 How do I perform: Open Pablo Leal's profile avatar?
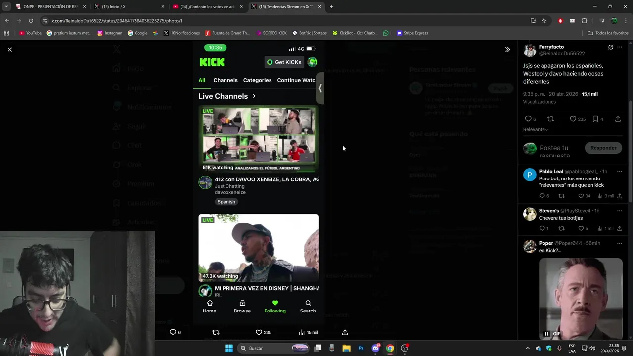pyautogui.click(x=530, y=175)
